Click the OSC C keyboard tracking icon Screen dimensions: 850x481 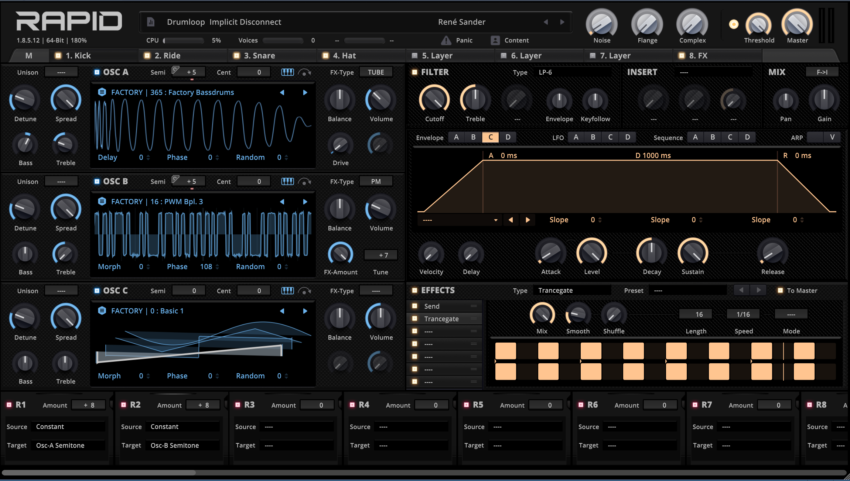[x=287, y=291]
